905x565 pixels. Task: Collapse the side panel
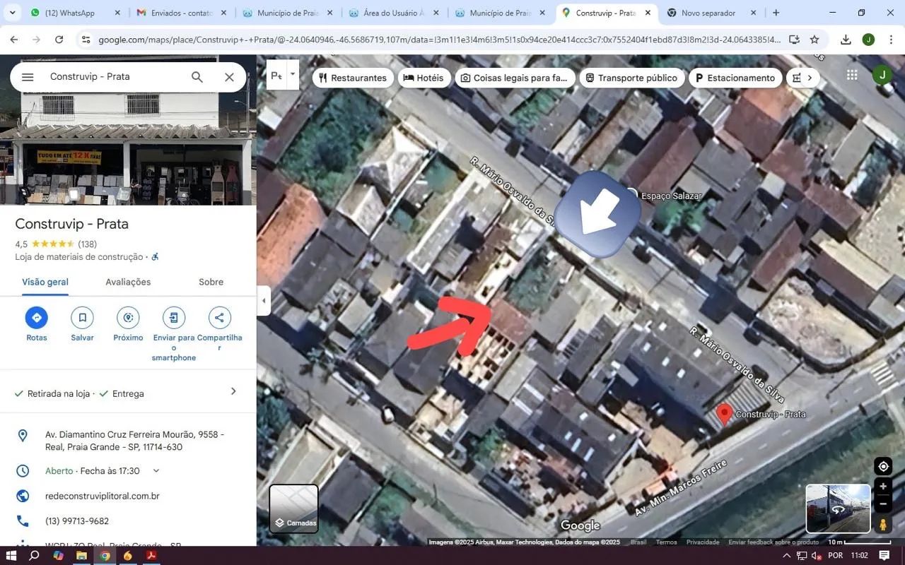click(x=264, y=300)
